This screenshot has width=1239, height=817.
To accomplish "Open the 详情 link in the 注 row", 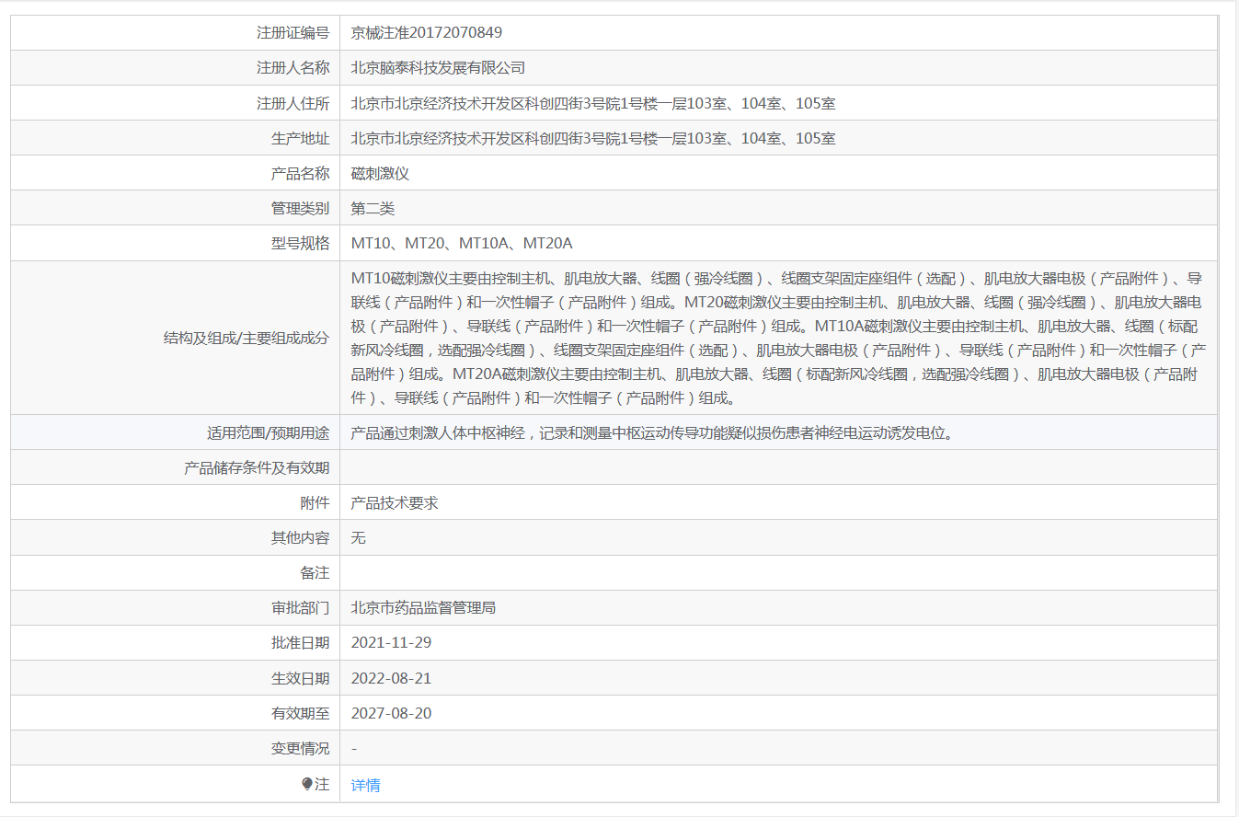I will point(365,785).
